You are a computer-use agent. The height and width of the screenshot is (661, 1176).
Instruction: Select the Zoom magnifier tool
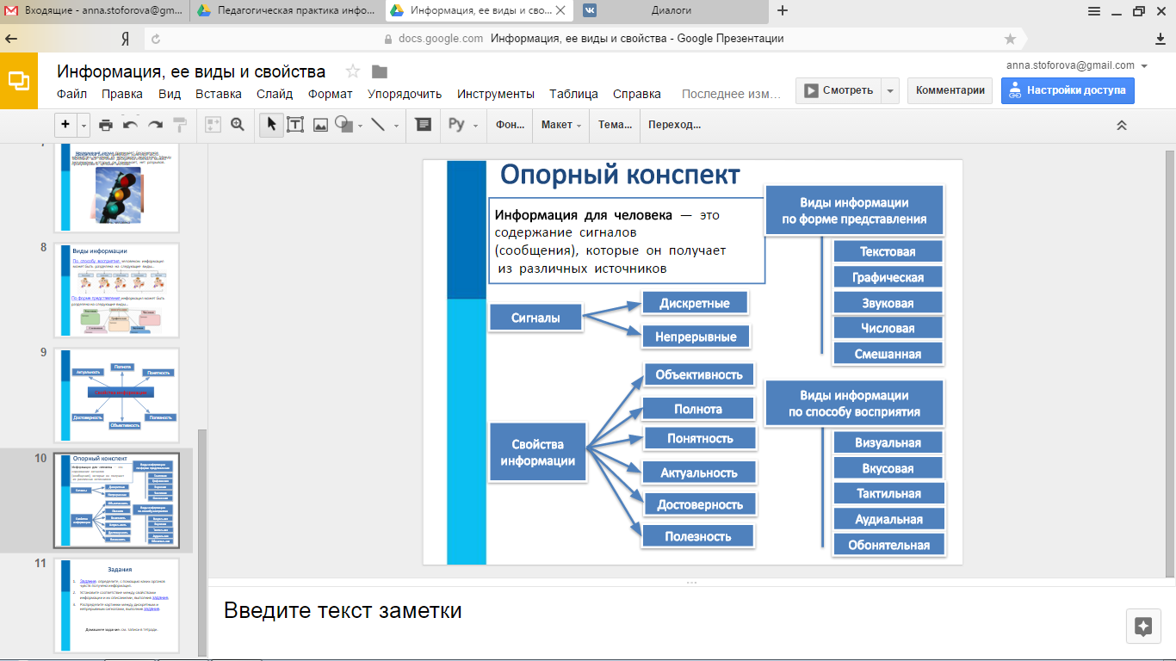[x=238, y=125]
